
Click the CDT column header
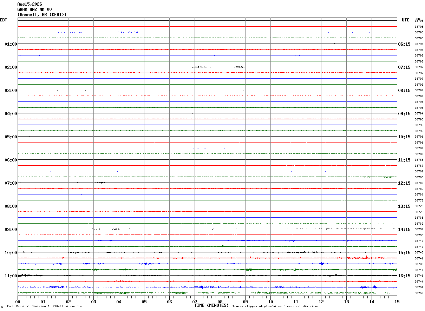[4, 20]
